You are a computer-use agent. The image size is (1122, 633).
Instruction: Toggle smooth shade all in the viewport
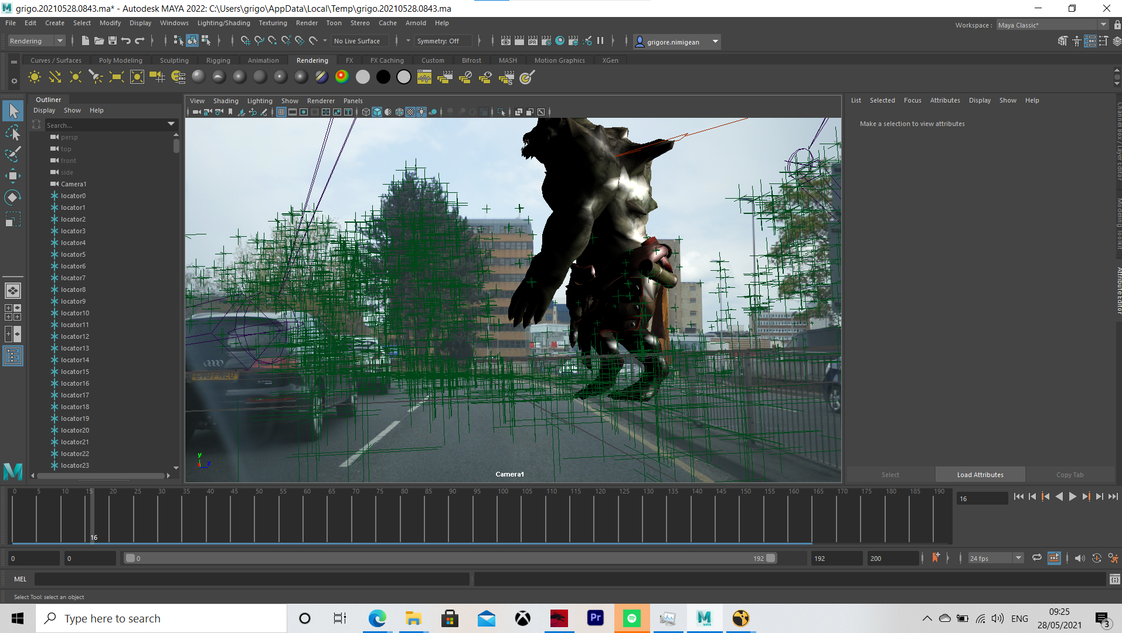378,112
